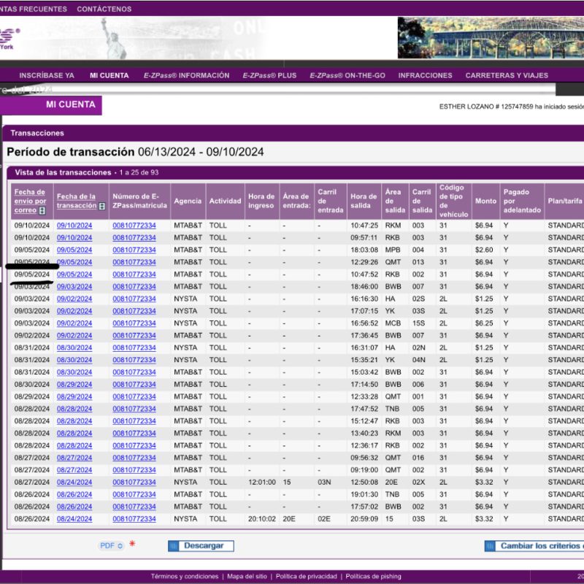The height and width of the screenshot is (584, 584).
Task: Click the 03N entry lane cell
Action: pos(324,483)
